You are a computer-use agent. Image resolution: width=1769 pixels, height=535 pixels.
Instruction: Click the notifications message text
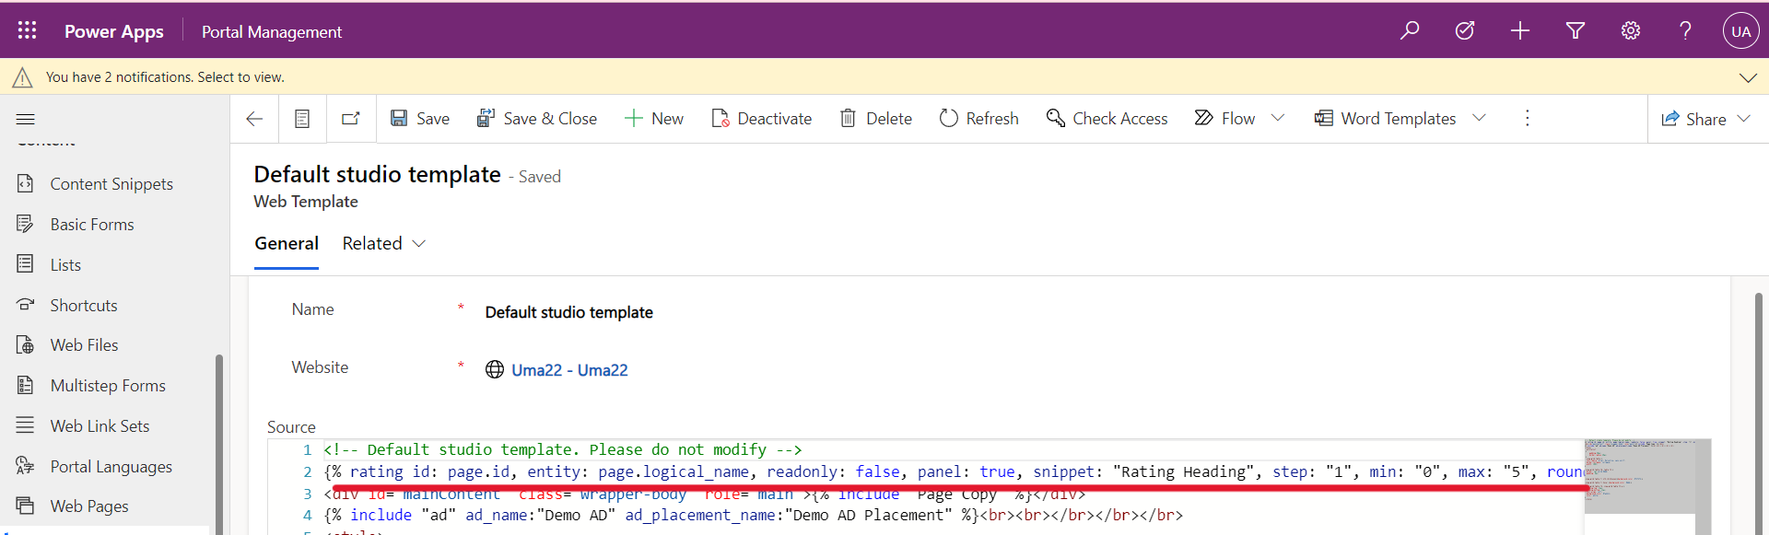[165, 77]
